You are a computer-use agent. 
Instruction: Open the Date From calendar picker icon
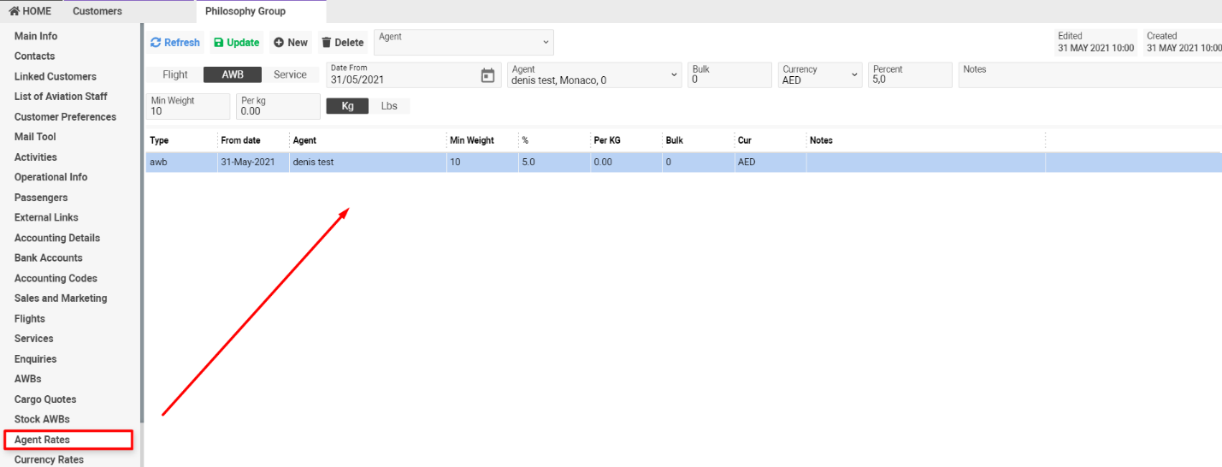[487, 75]
